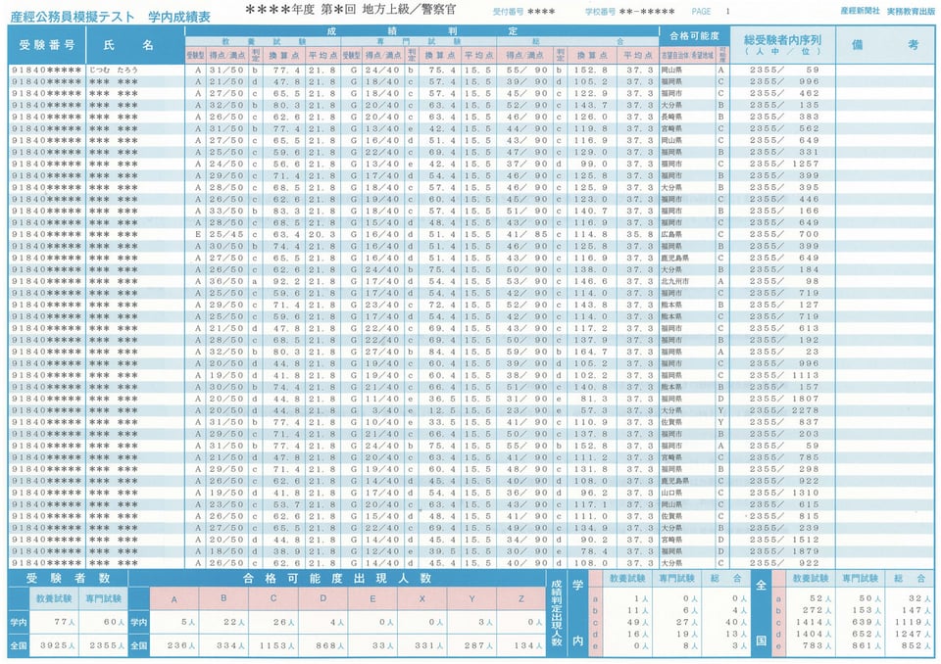Click the 合格可能度出現人数 section header

coord(334,580)
